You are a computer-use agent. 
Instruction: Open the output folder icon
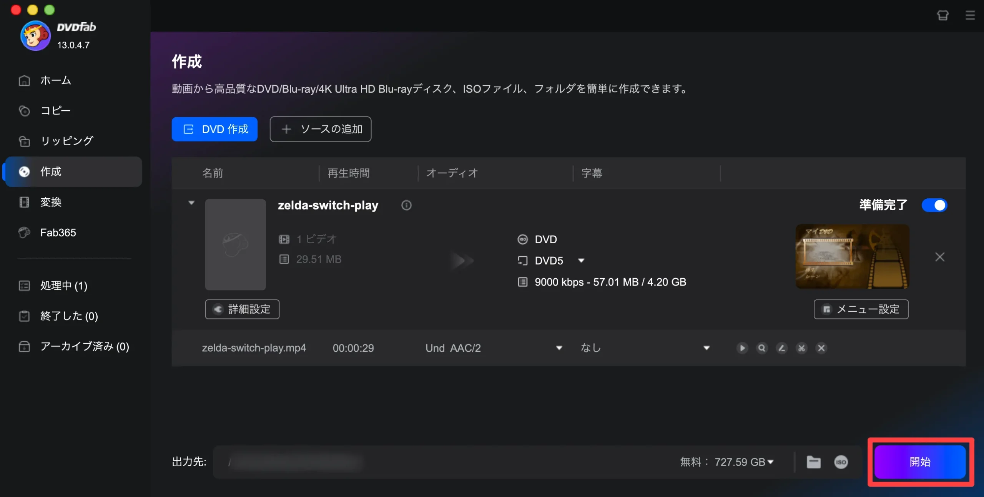(813, 462)
